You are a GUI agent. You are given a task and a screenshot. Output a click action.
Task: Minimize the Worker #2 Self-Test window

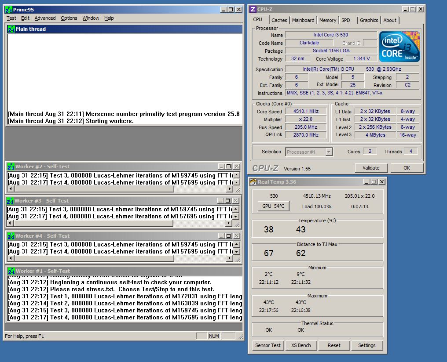point(221,167)
